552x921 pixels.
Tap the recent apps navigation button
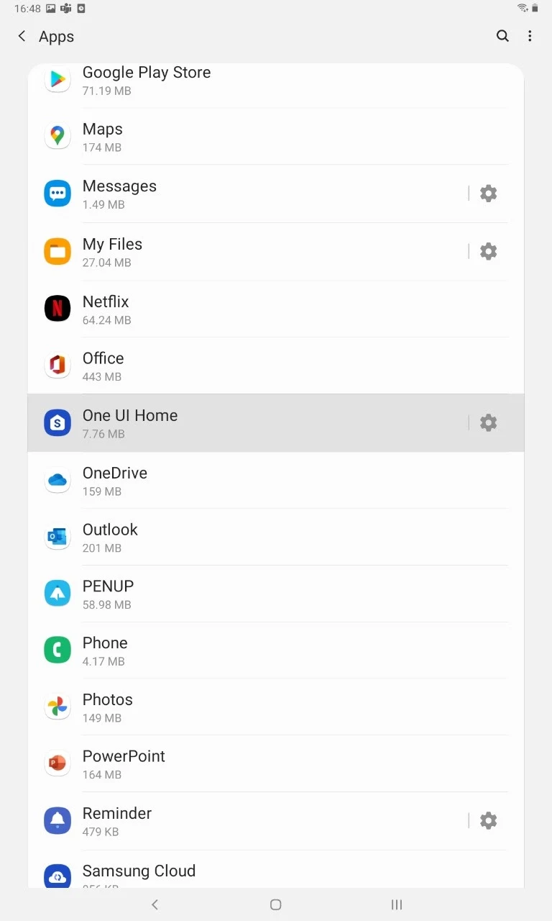396,904
